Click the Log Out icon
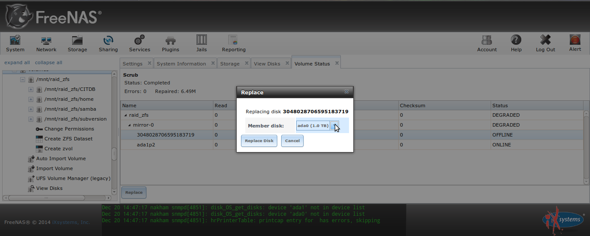Screen dimensions: 590x236 coord(546,40)
